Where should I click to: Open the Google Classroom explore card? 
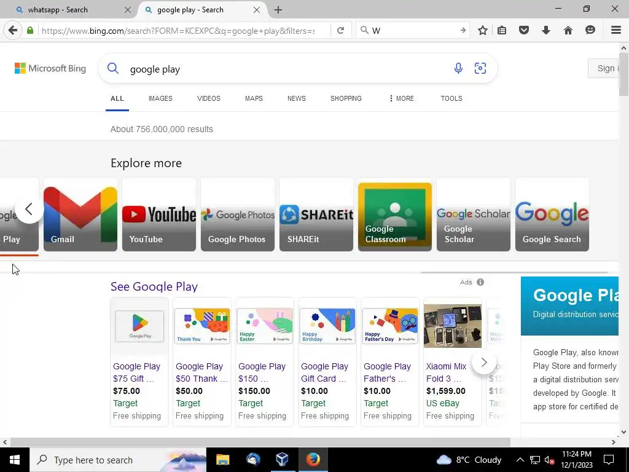tap(395, 214)
